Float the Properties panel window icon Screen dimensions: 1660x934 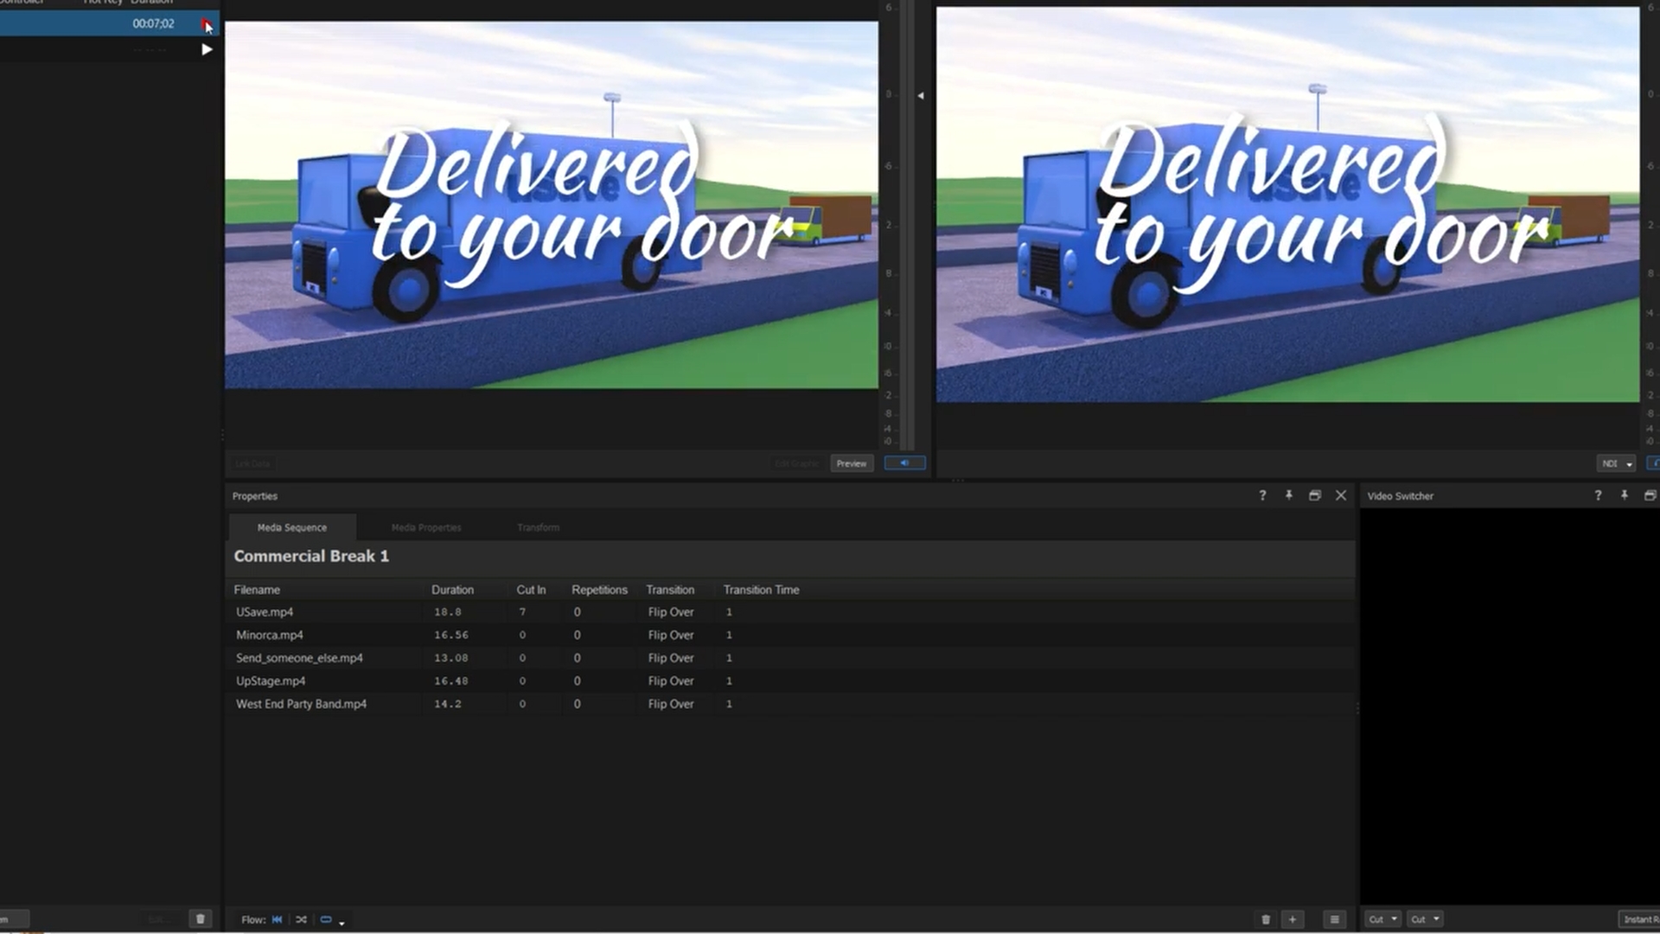[1315, 496]
